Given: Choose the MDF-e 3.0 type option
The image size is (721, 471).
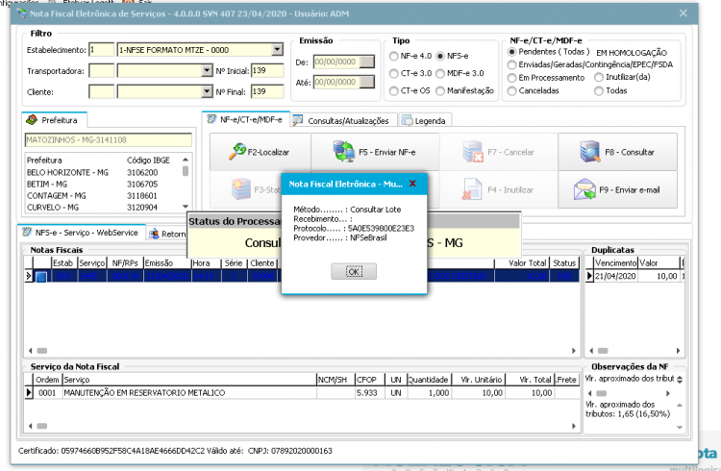Looking at the screenshot, I should click(x=440, y=74).
